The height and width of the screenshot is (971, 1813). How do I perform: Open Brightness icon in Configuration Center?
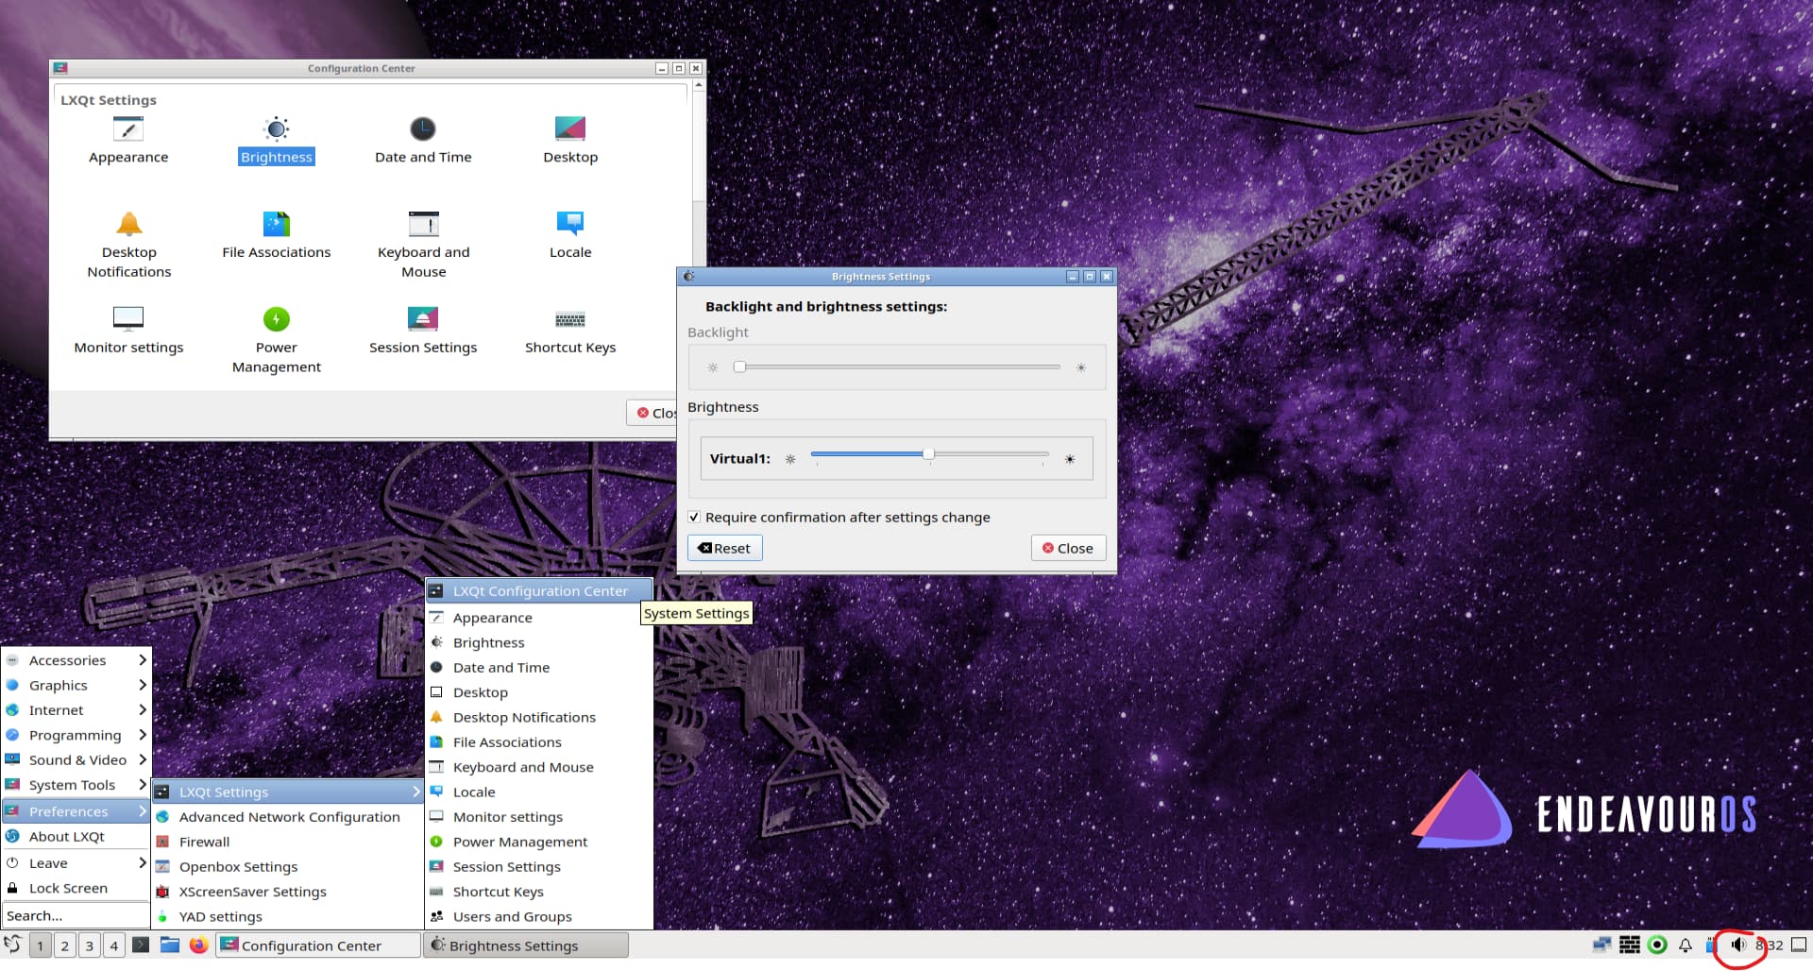click(277, 140)
